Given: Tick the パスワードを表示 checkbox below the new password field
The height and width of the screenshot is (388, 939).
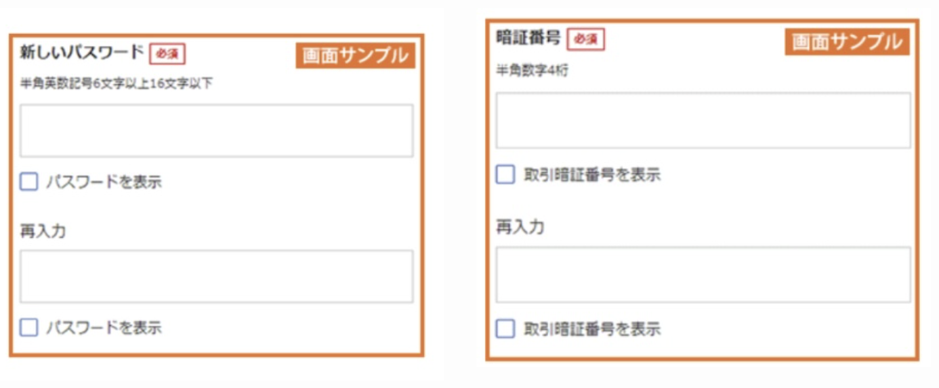Looking at the screenshot, I should [x=29, y=182].
